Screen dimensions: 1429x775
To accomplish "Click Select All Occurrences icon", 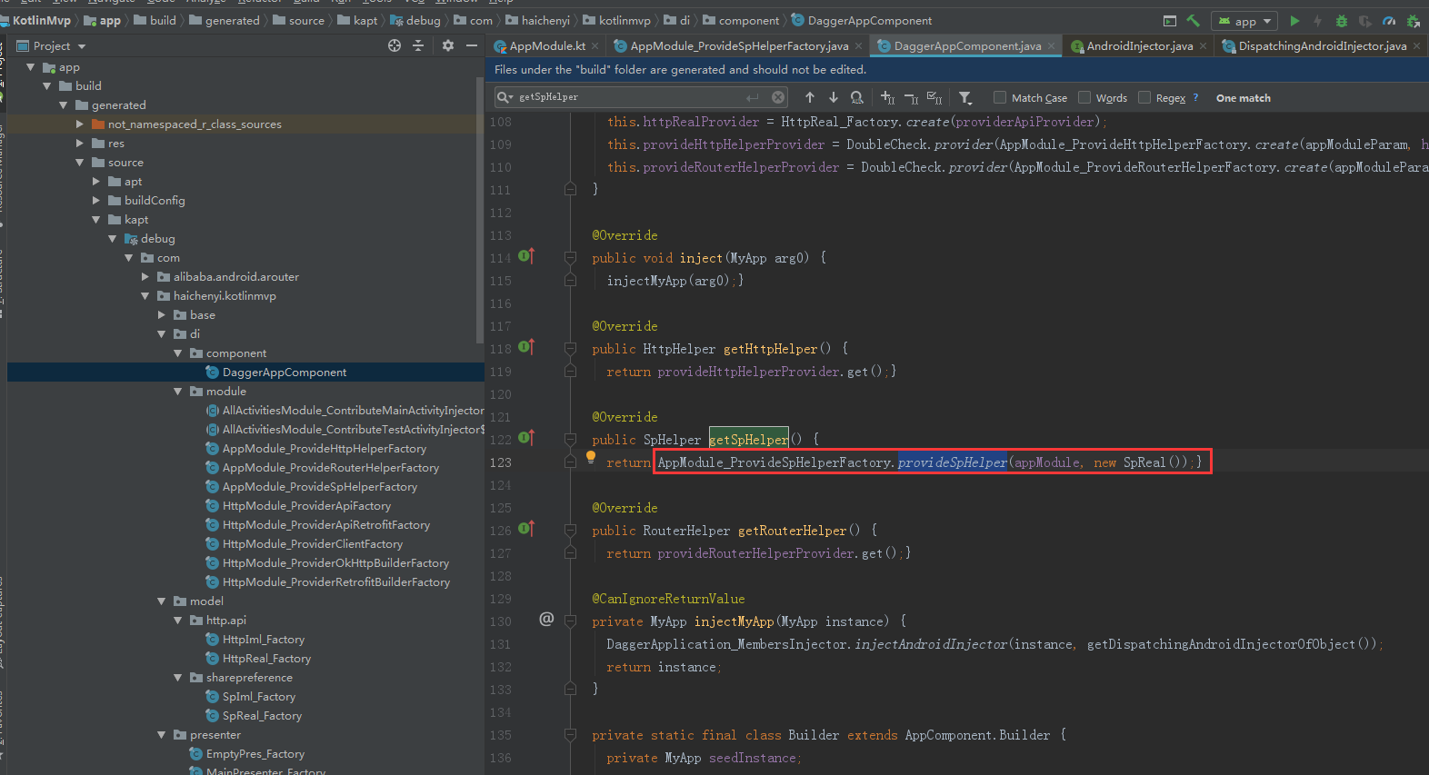I will click(934, 97).
